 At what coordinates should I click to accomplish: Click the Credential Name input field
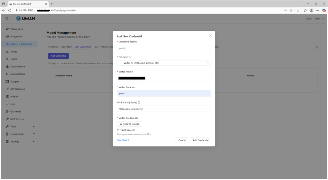(x=164, y=48)
